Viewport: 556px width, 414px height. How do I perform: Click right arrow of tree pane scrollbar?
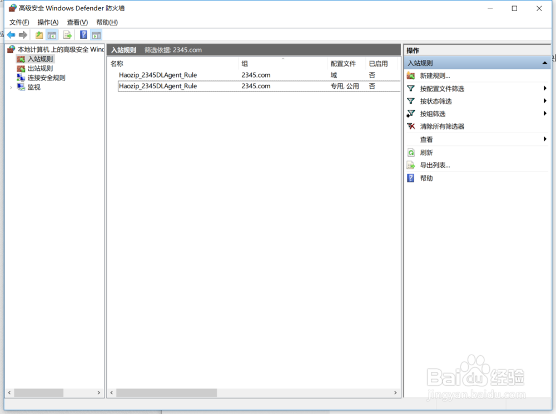(99, 393)
